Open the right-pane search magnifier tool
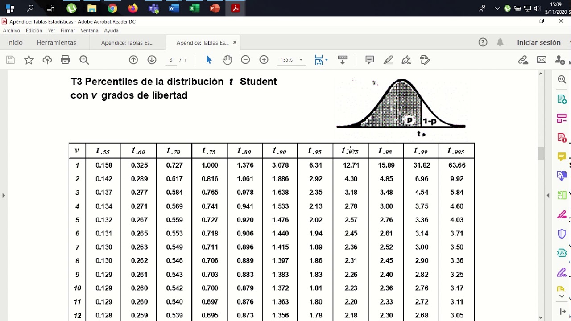 (x=562, y=79)
